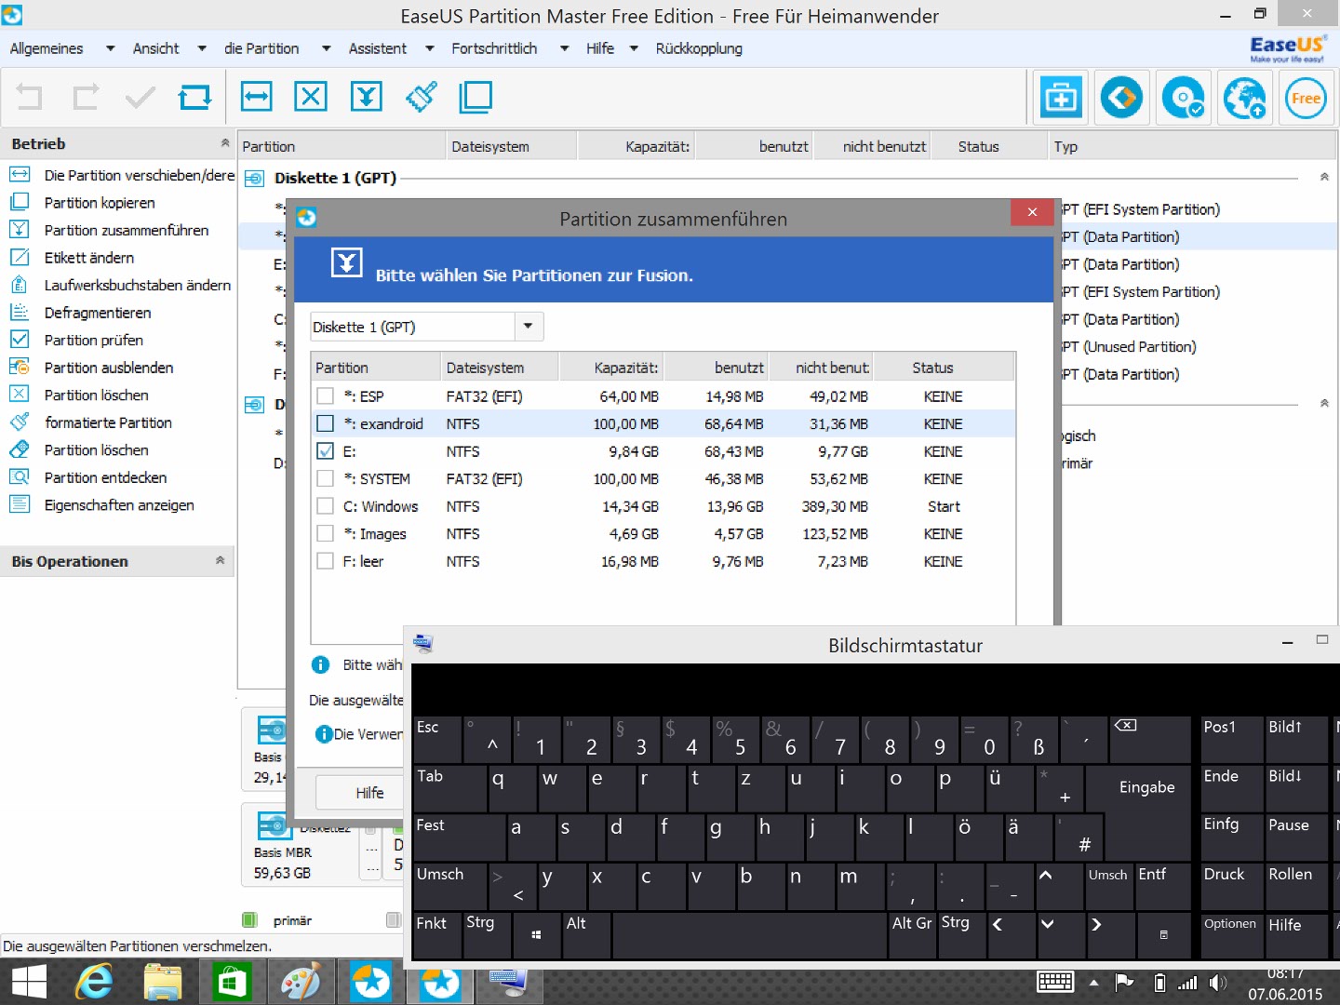The height and width of the screenshot is (1005, 1340).
Task: Click the Refresh disk icon in the toolbar
Action: (x=194, y=97)
